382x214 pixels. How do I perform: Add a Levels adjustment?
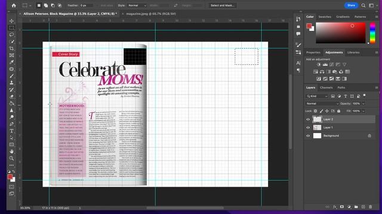(325, 65)
